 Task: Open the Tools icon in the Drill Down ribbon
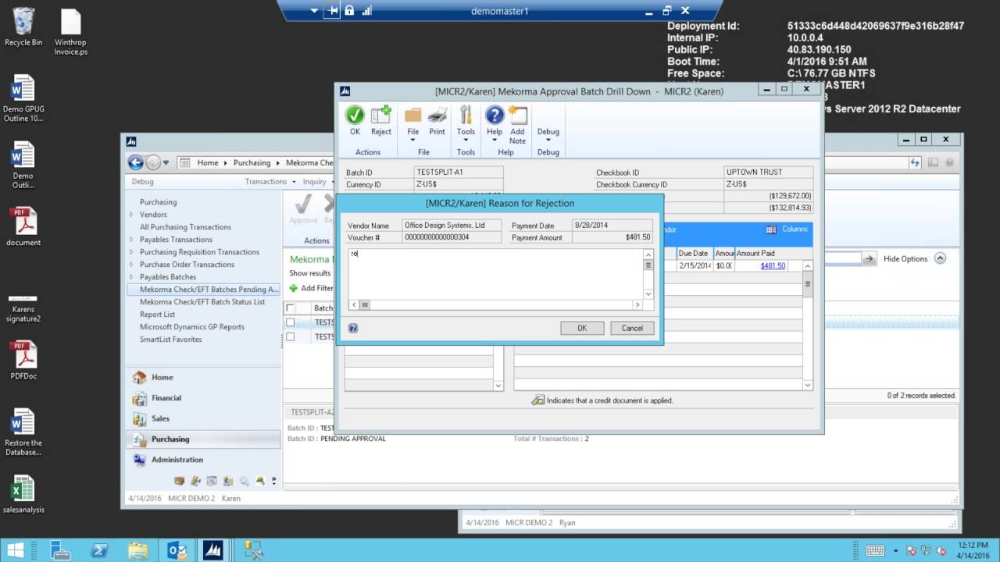(466, 116)
